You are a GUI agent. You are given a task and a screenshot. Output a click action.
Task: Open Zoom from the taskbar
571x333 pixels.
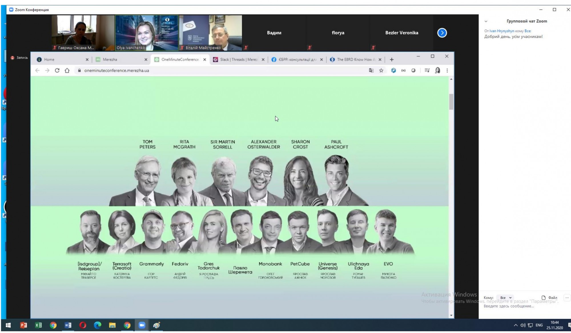pyautogui.click(x=142, y=325)
